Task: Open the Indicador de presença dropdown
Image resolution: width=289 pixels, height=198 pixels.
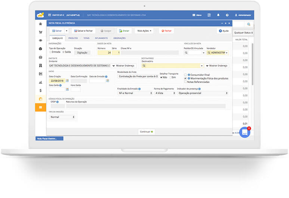Action: pos(202,93)
